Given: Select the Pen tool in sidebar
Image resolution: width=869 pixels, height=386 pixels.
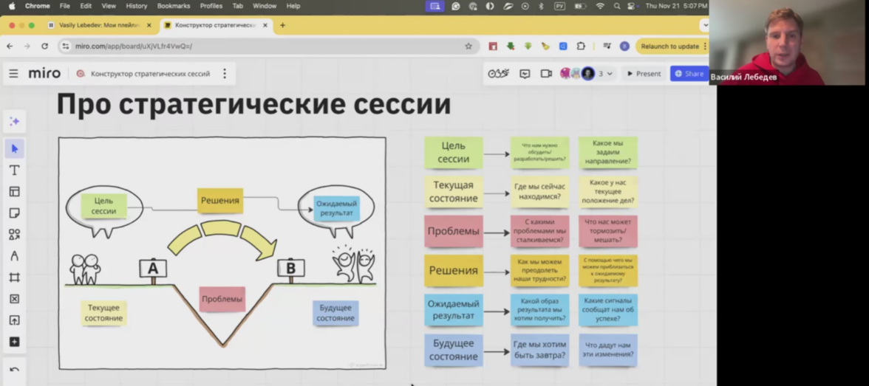Looking at the screenshot, I should 15,256.
